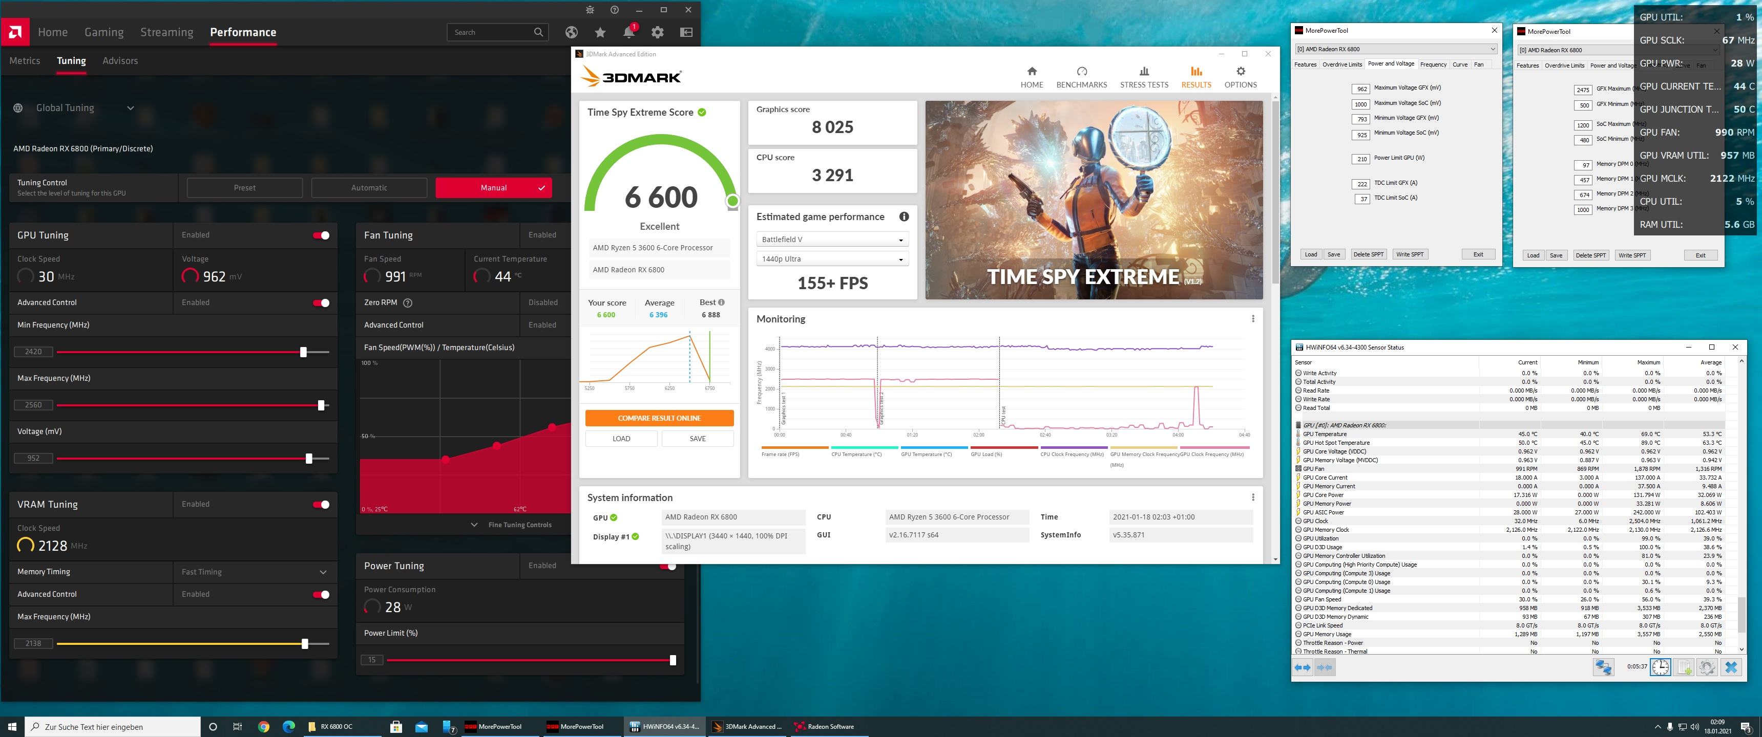
Task: Open System information three-dot menu
Action: (x=1252, y=497)
